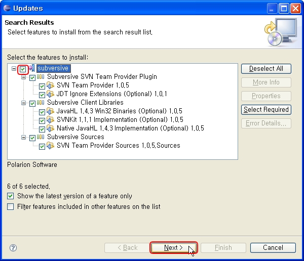Screen dimensions: 304x261
Task: Click the Eclipse icon in the Updates title bar
Action: 7,8
